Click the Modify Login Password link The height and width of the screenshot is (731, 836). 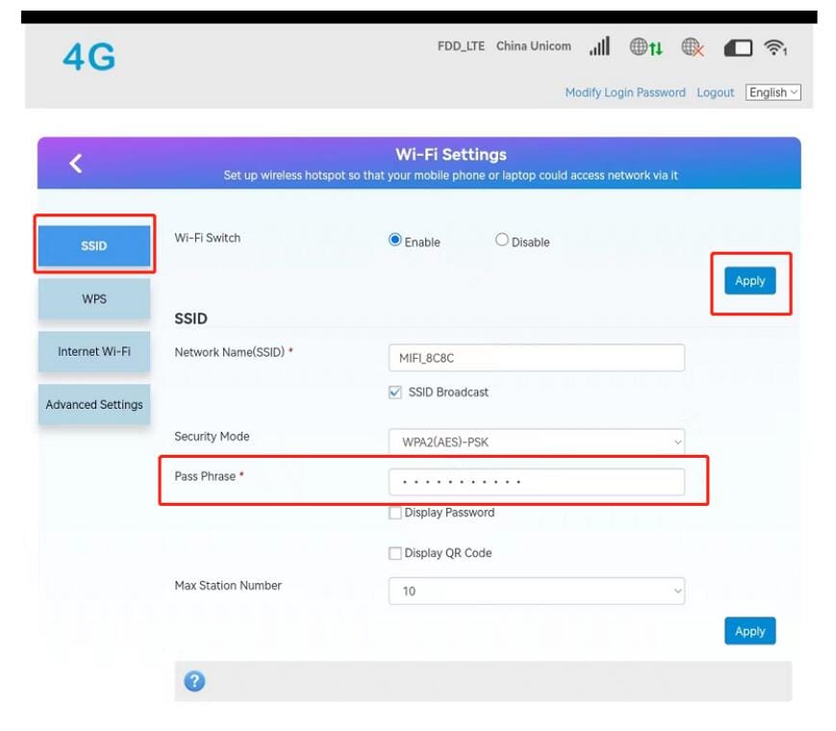[625, 92]
